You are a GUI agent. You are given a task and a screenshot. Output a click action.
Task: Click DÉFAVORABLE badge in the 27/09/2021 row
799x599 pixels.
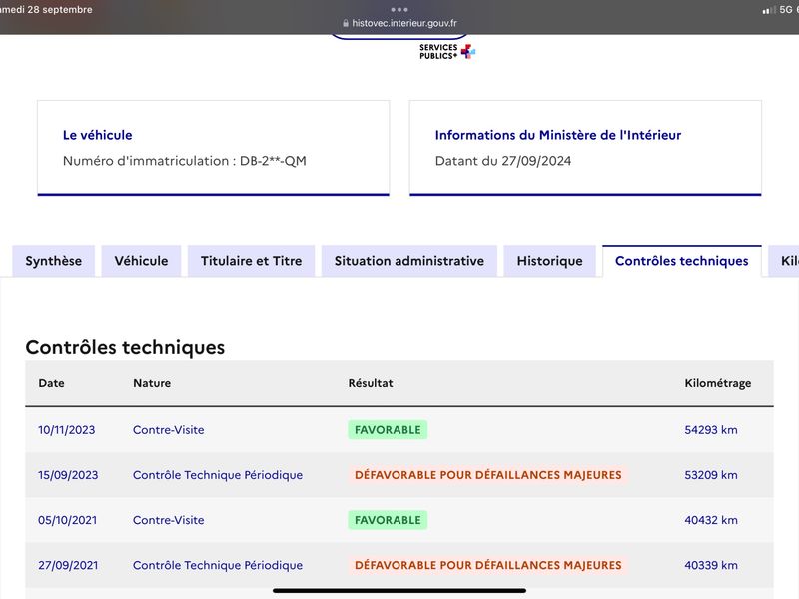[487, 565]
